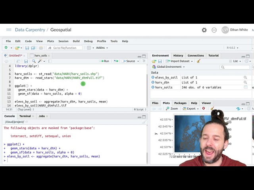Click the Run button in editor
254x190 pixels.
click(104, 61)
